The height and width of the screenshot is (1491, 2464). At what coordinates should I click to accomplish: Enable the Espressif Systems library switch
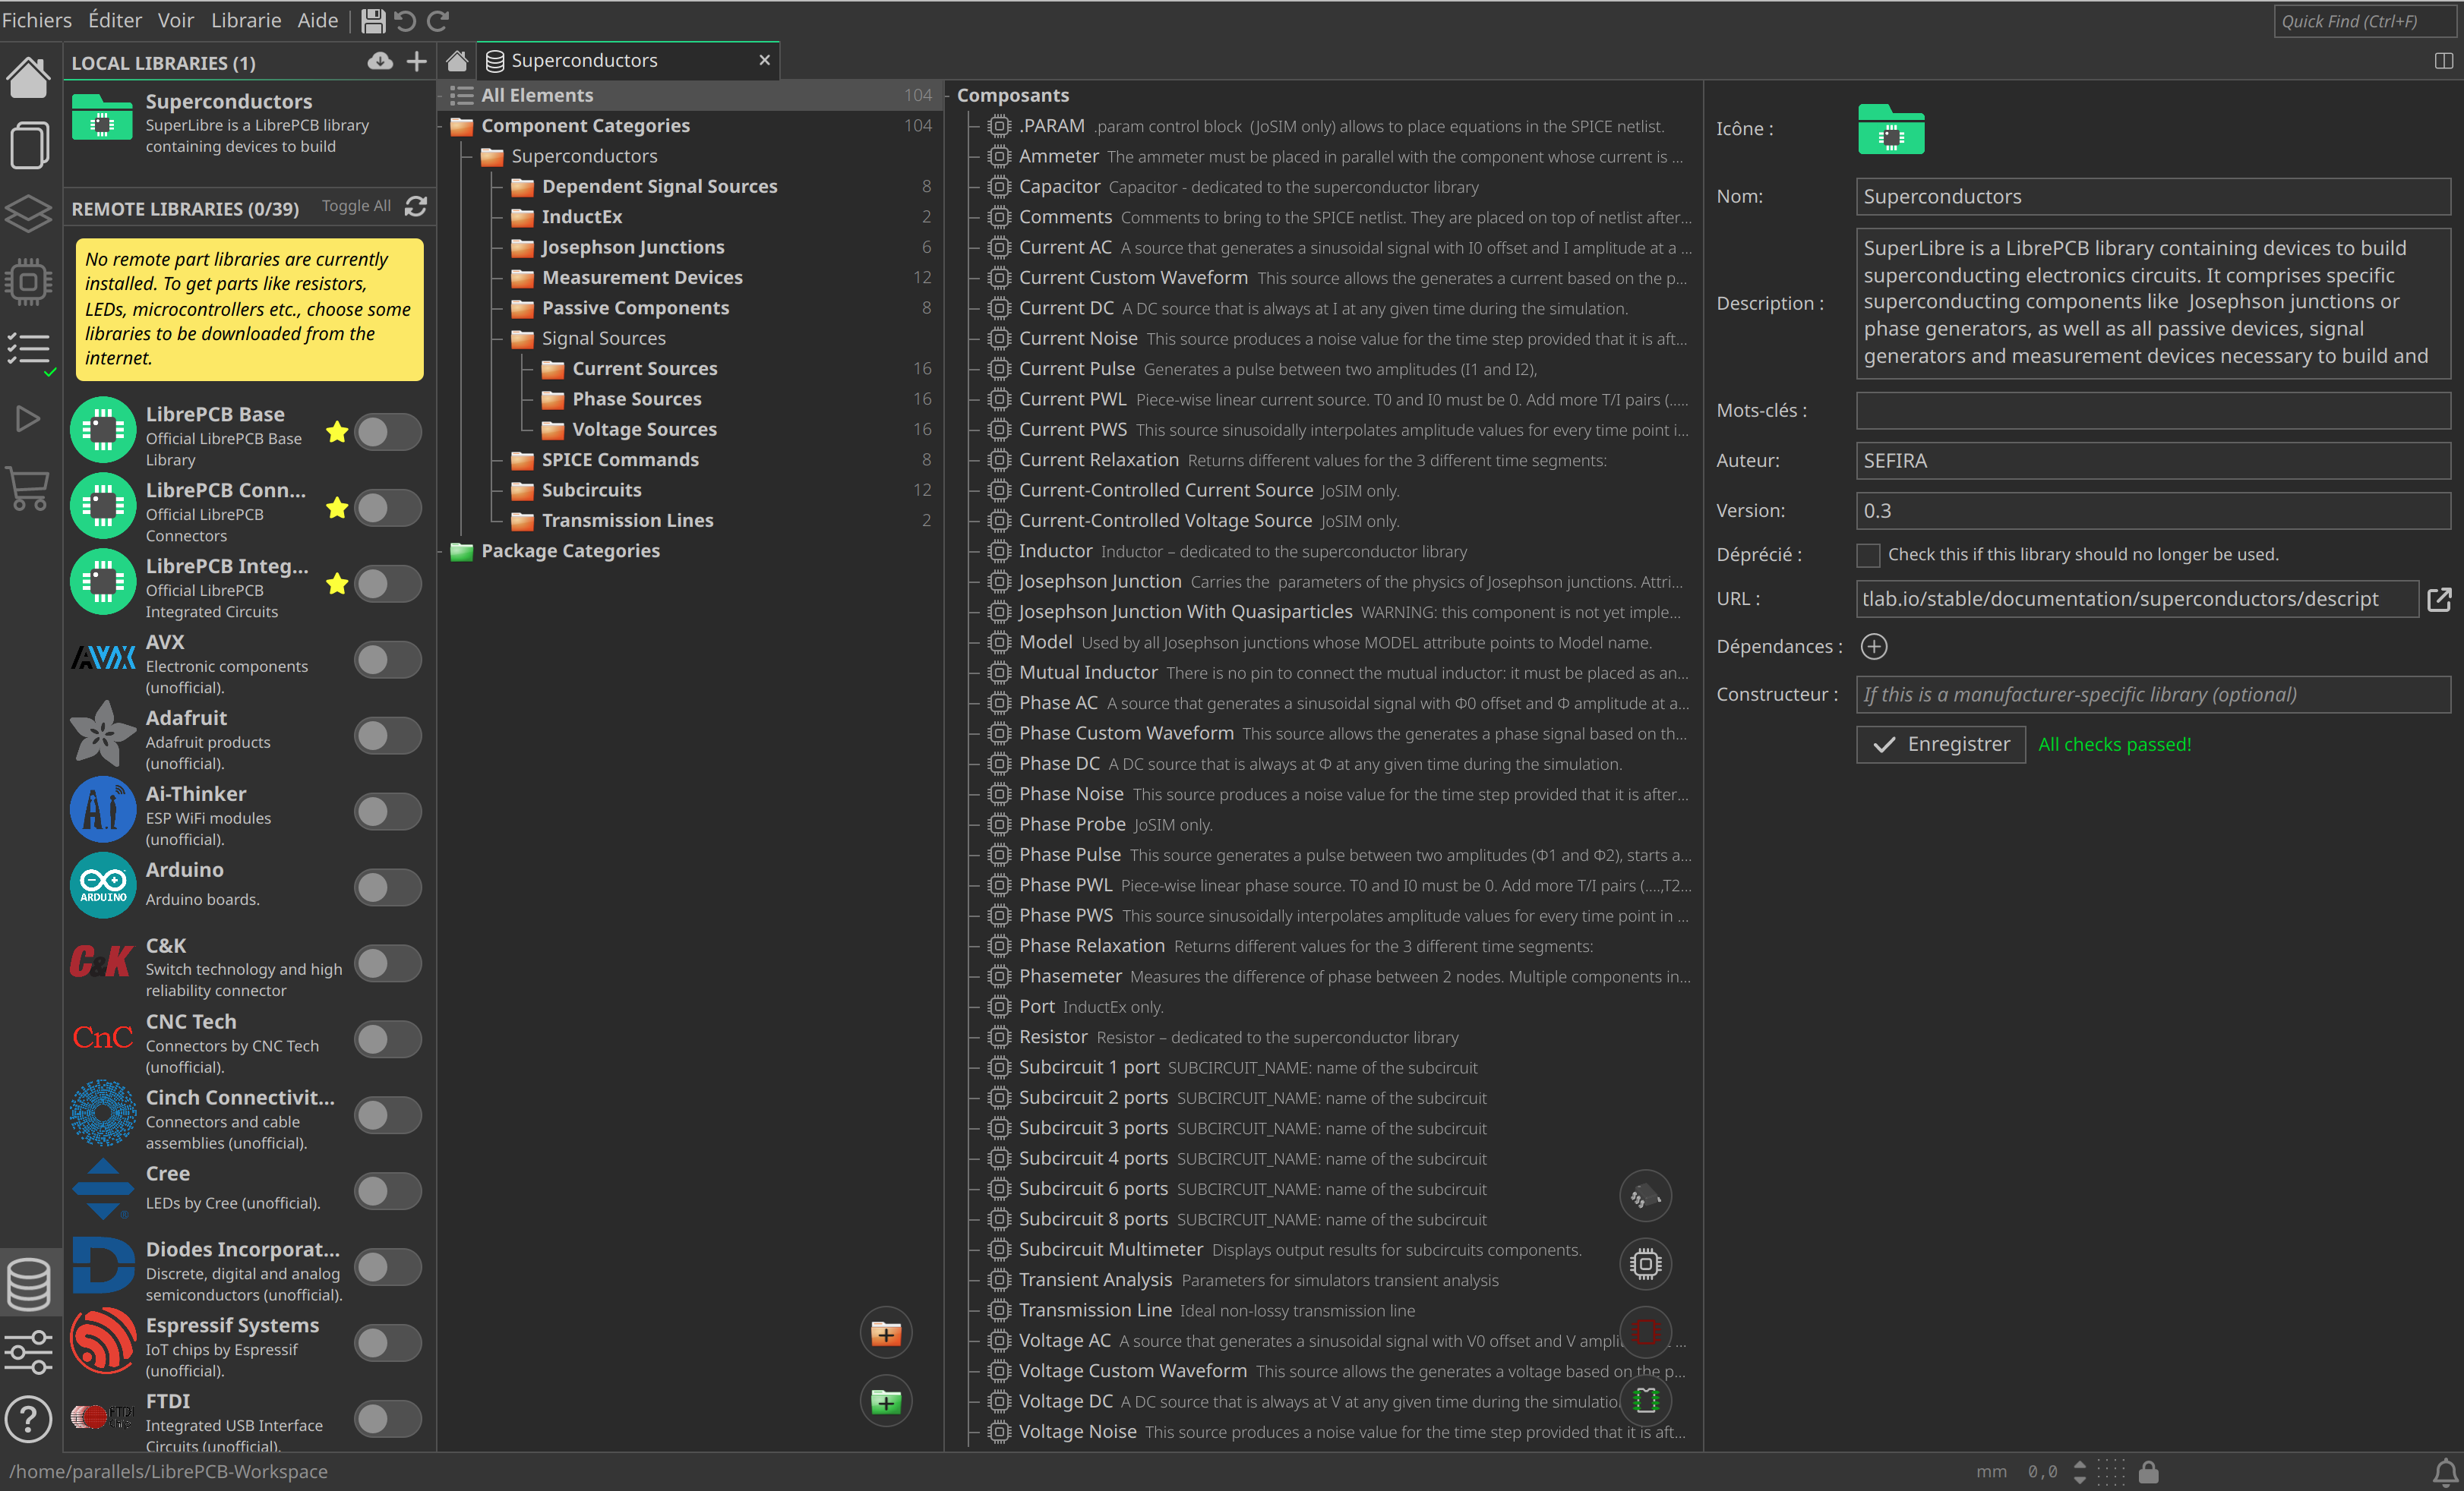[x=387, y=1343]
